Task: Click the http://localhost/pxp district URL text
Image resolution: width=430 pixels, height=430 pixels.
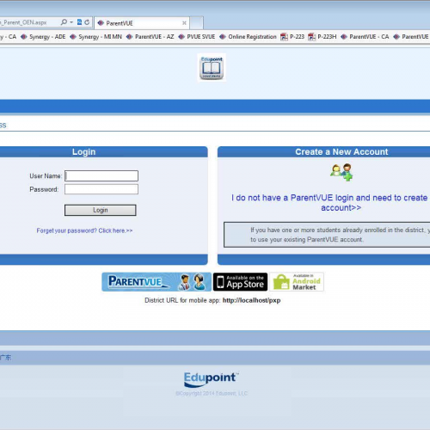Action: tap(251, 300)
